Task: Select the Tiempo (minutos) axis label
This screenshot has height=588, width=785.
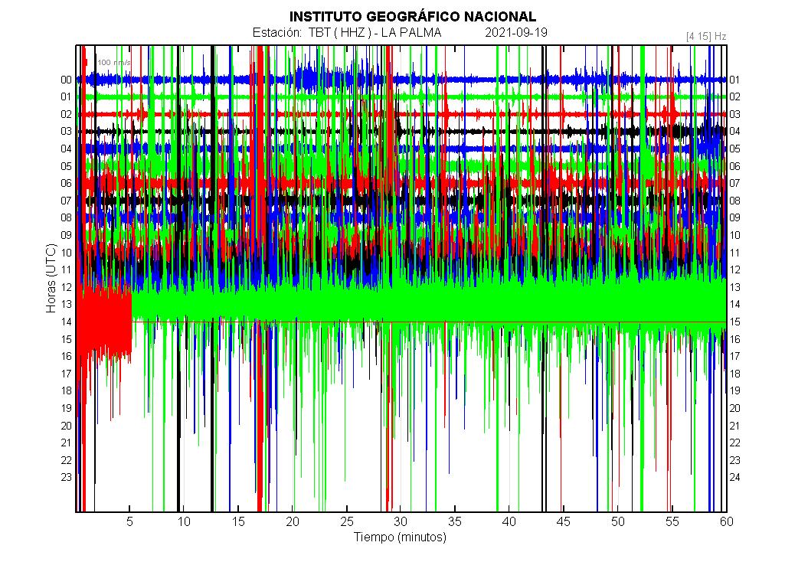Action: click(x=400, y=537)
